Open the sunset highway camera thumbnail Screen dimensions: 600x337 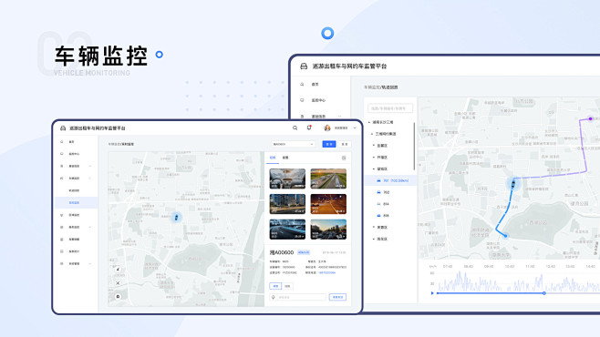tap(328, 179)
